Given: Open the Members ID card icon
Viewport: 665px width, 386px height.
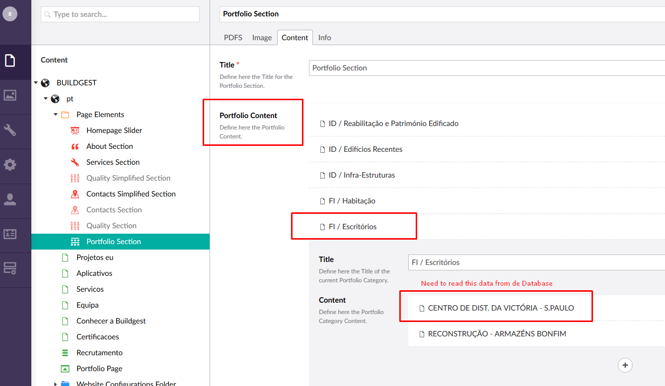Looking at the screenshot, I should tap(10, 234).
